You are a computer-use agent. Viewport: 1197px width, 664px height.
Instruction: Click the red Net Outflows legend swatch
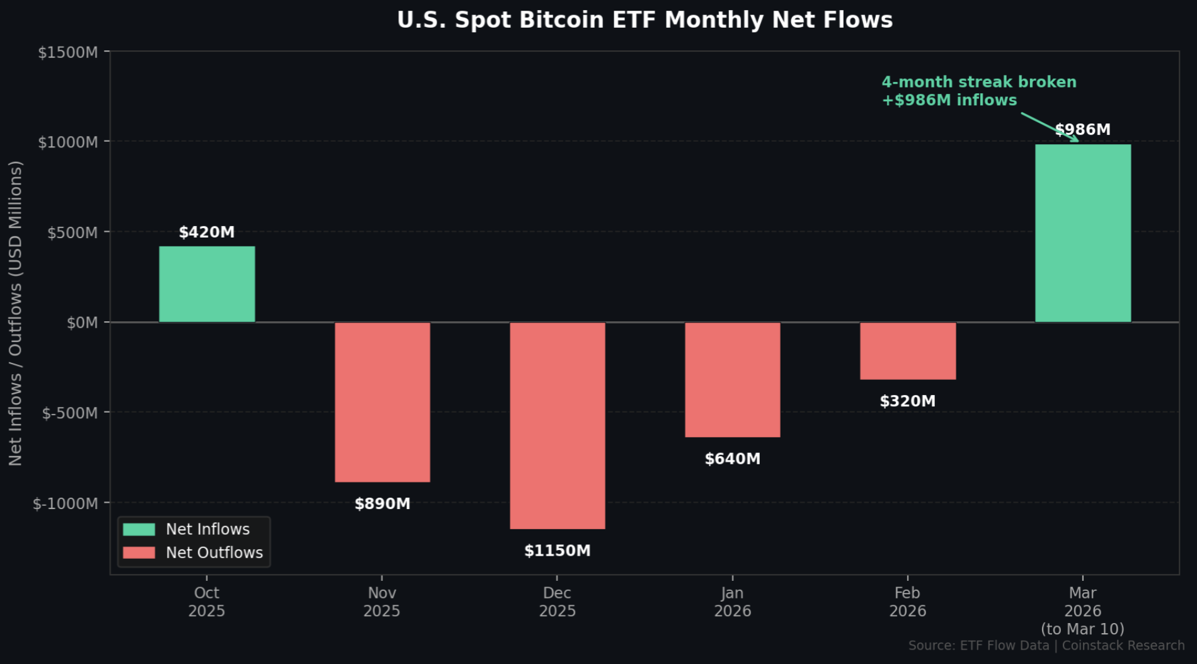139,552
